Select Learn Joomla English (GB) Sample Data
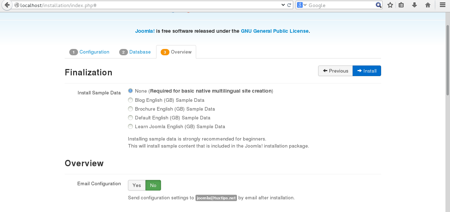Image resolution: width=450 pixels, height=212 pixels. coord(130,126)
